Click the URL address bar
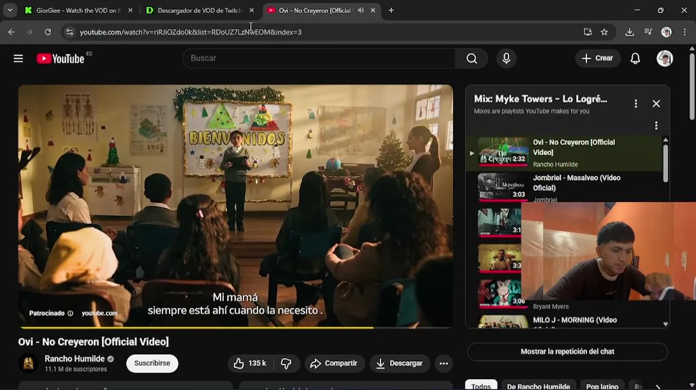This screenshot has height=390, width=696. coord(325,32)
